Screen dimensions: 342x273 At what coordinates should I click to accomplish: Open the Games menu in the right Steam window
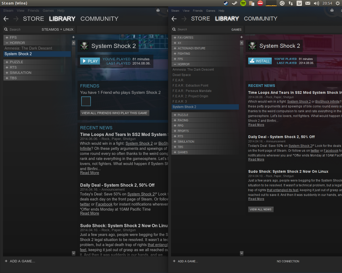click(211, 11)
